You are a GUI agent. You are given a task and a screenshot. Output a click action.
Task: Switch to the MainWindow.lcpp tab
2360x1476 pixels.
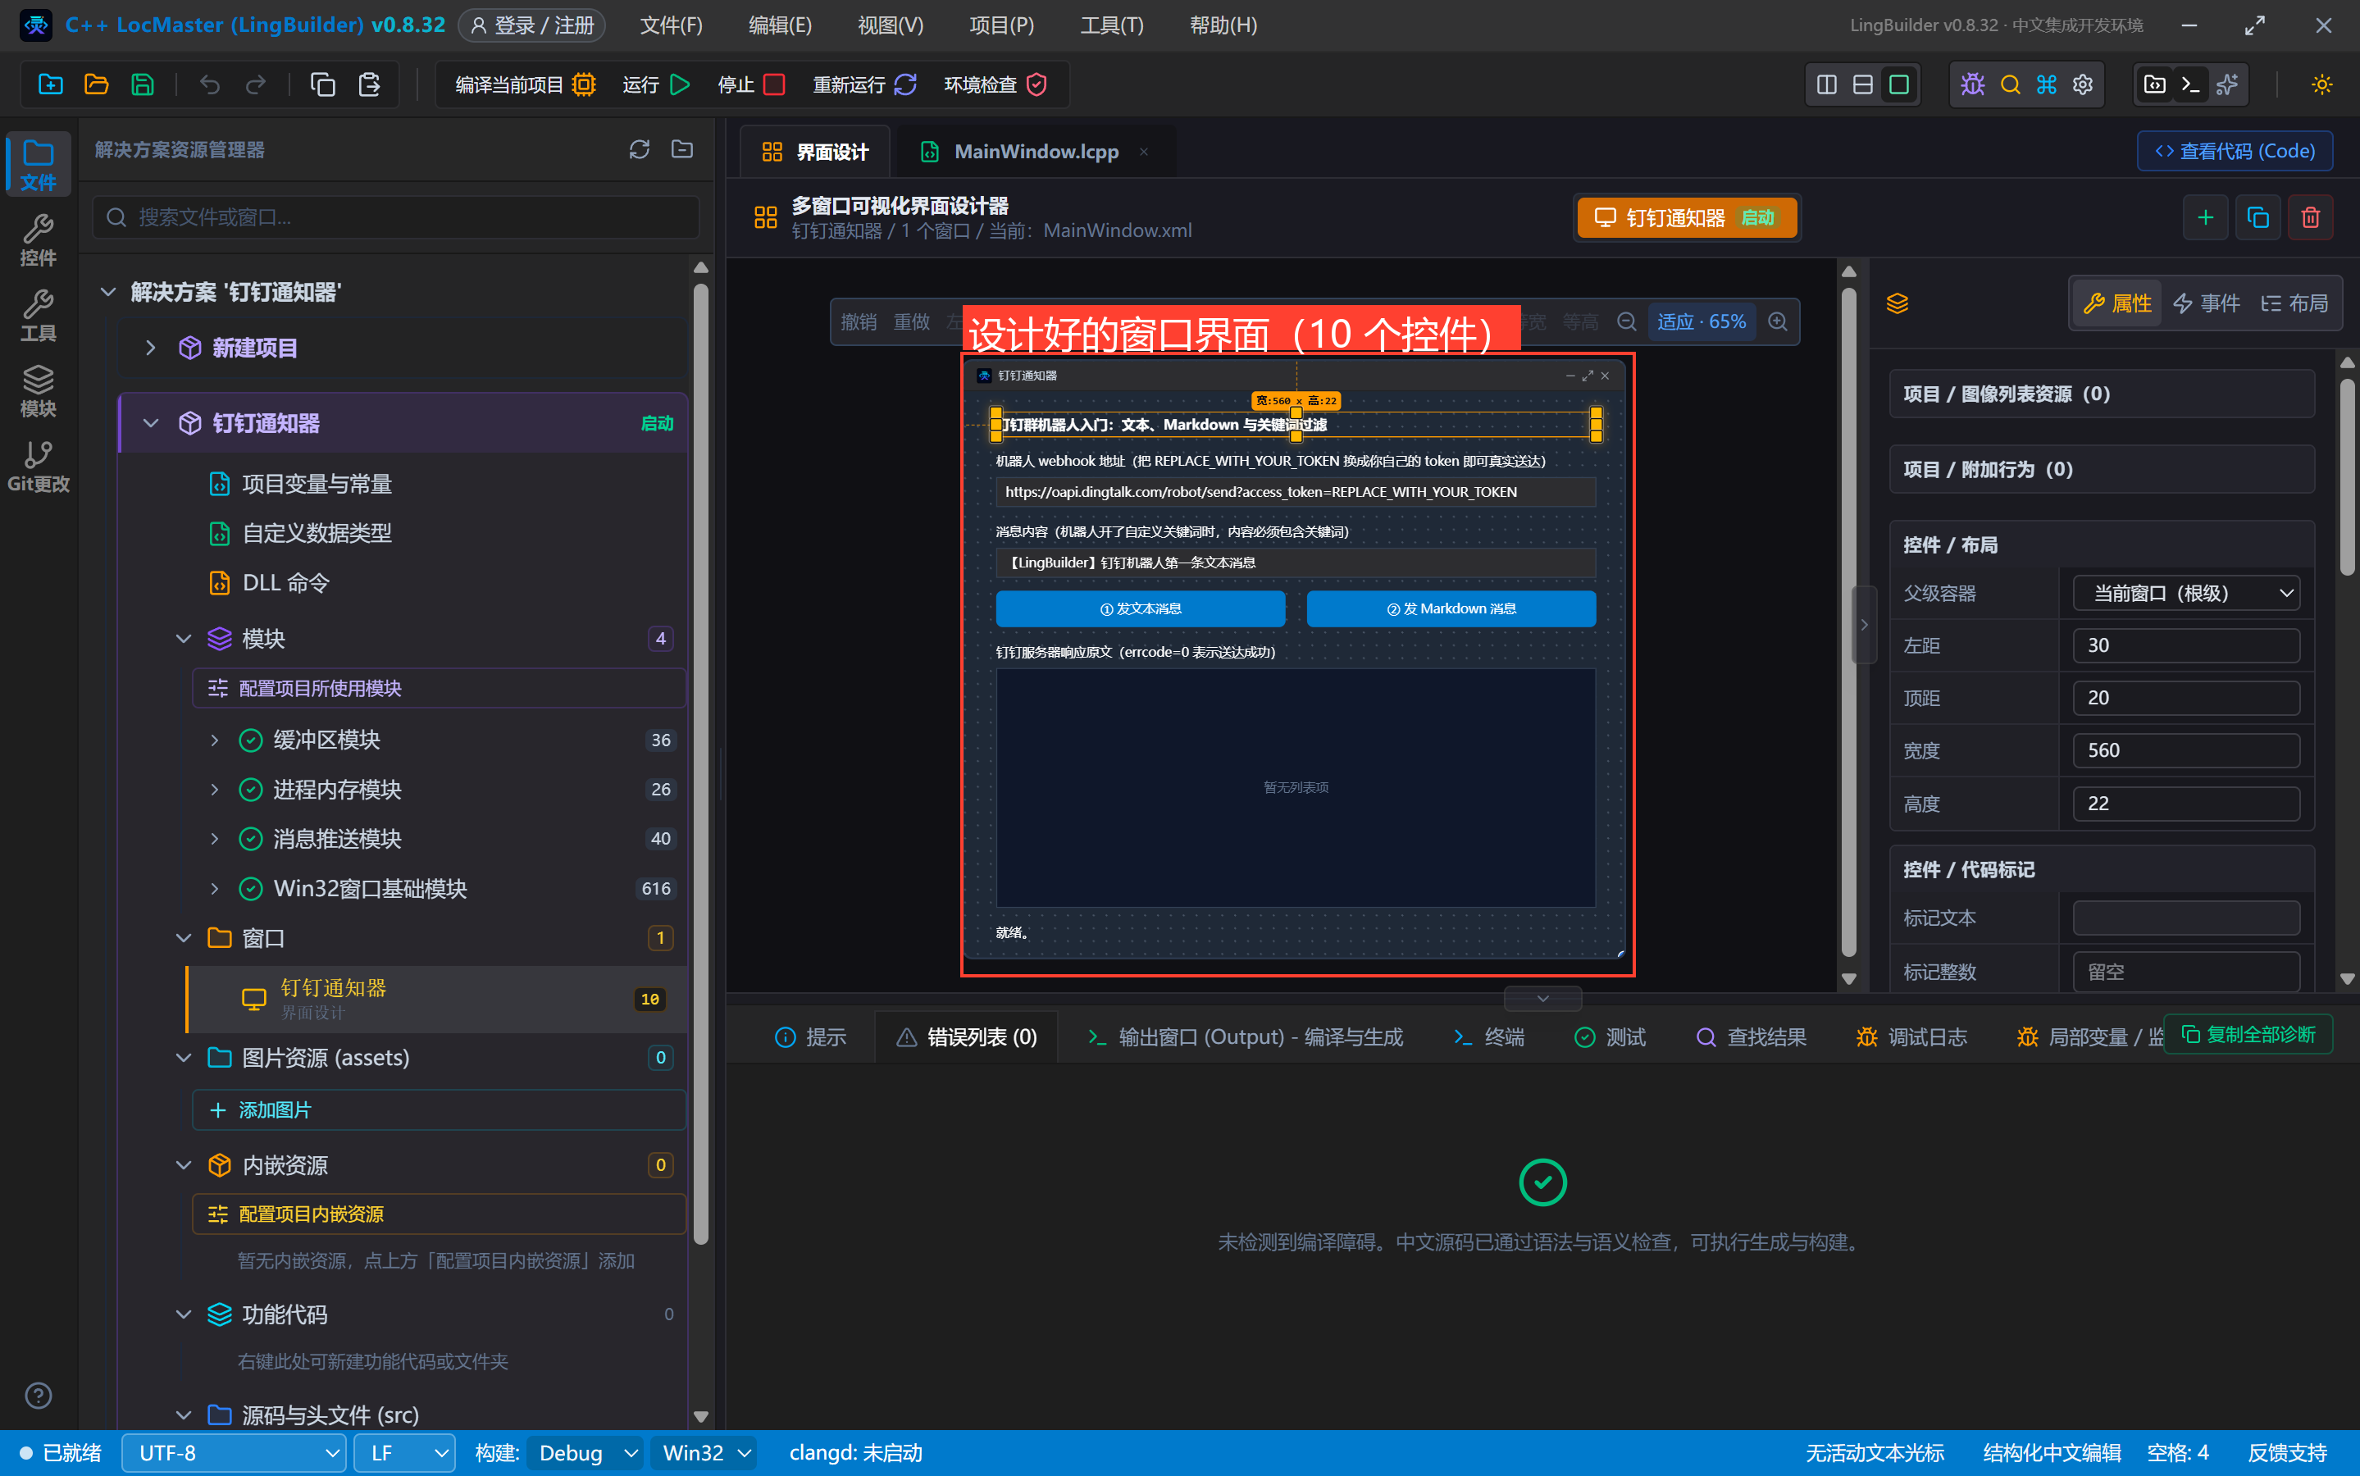tap(1036, 152)
